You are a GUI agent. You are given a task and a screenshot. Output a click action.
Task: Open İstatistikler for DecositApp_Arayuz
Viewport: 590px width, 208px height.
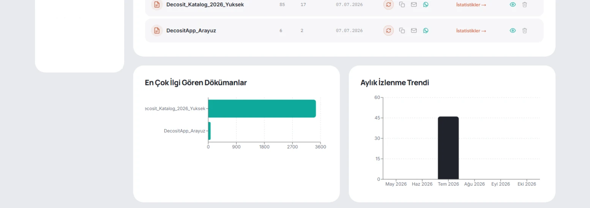(471, 31)
